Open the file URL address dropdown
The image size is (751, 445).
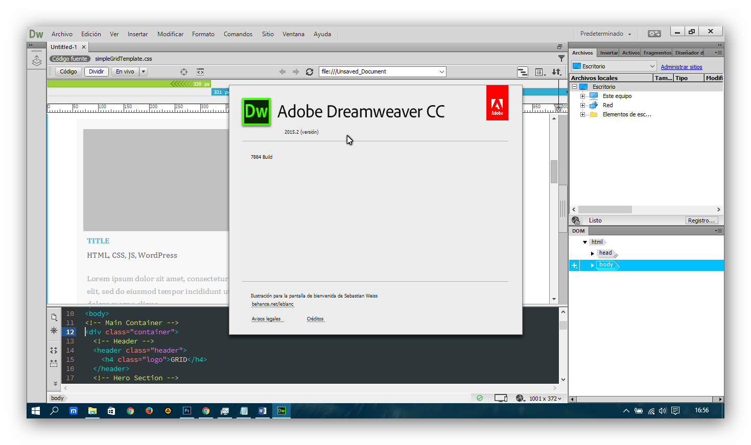pos(441,72)
